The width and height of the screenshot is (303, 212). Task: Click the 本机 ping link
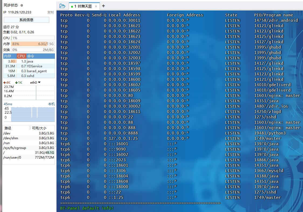pyautogui.click(x=51, y=104)
